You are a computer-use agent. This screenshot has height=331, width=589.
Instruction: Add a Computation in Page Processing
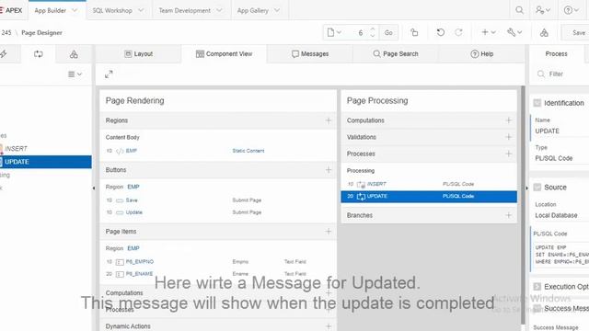coord(508,120)
